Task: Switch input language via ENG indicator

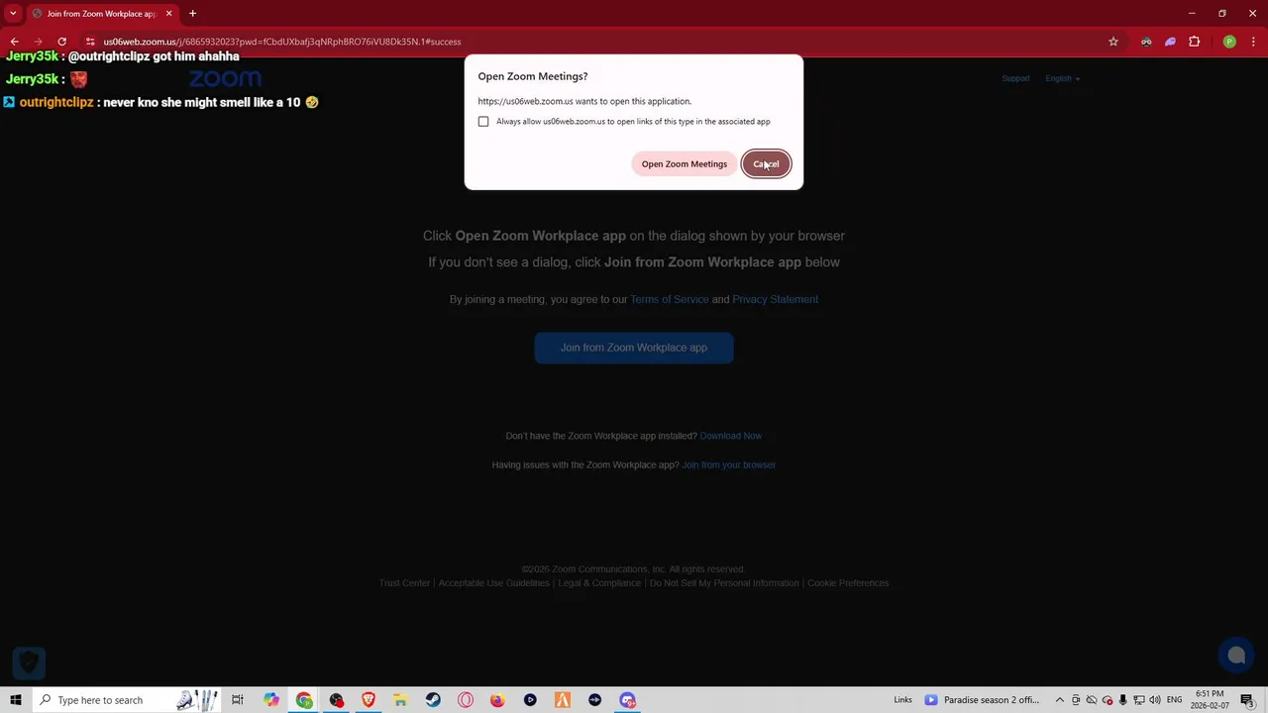Action: (1175, 700)
